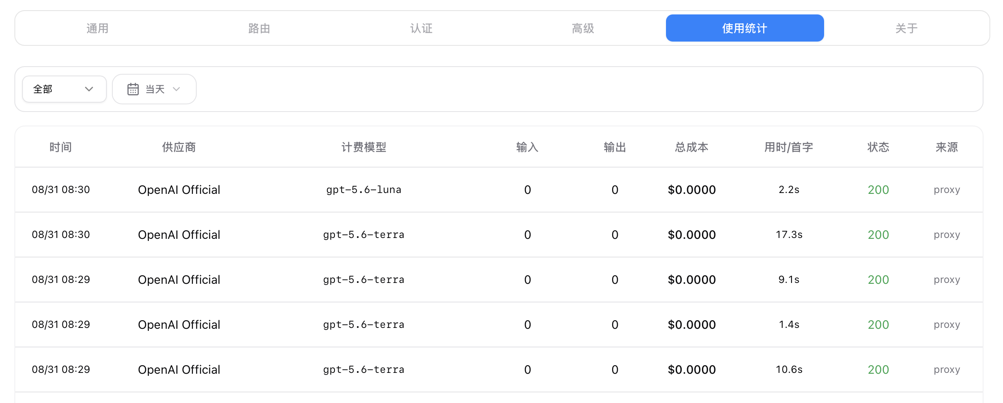Click the time 08/31 08:29 in the 9.1s row
Viewport: 1003px width, 403px height.
tap(61, 280)
